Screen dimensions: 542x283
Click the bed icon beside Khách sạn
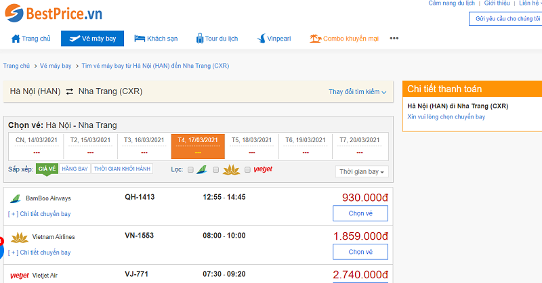point(140,39)
